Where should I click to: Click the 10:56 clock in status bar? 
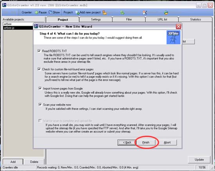(x=202, y=167)
